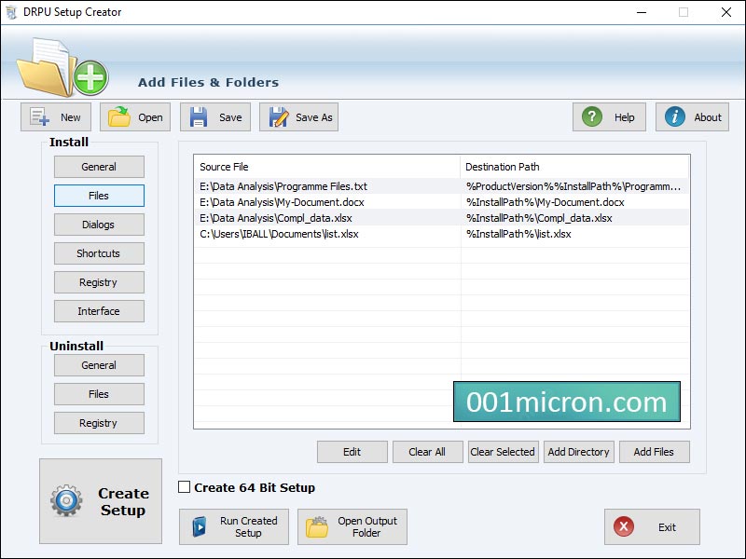Use the Save As pencil icon
746x559 pixels.
pos(278,116)
